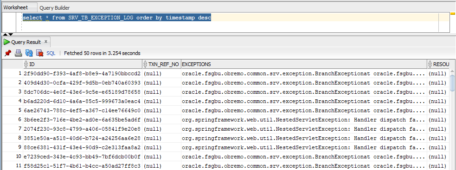Open the SQL link in results toolbar

point(51,53)
